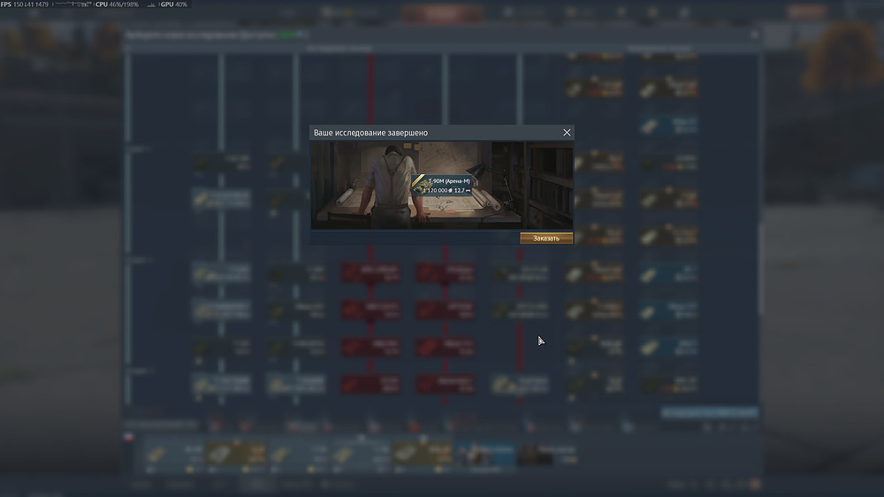Select the T-90M (Арена-М) vehicle card
Image resolution: width=884 pixels, height=497 pixels.
[441, 185]
